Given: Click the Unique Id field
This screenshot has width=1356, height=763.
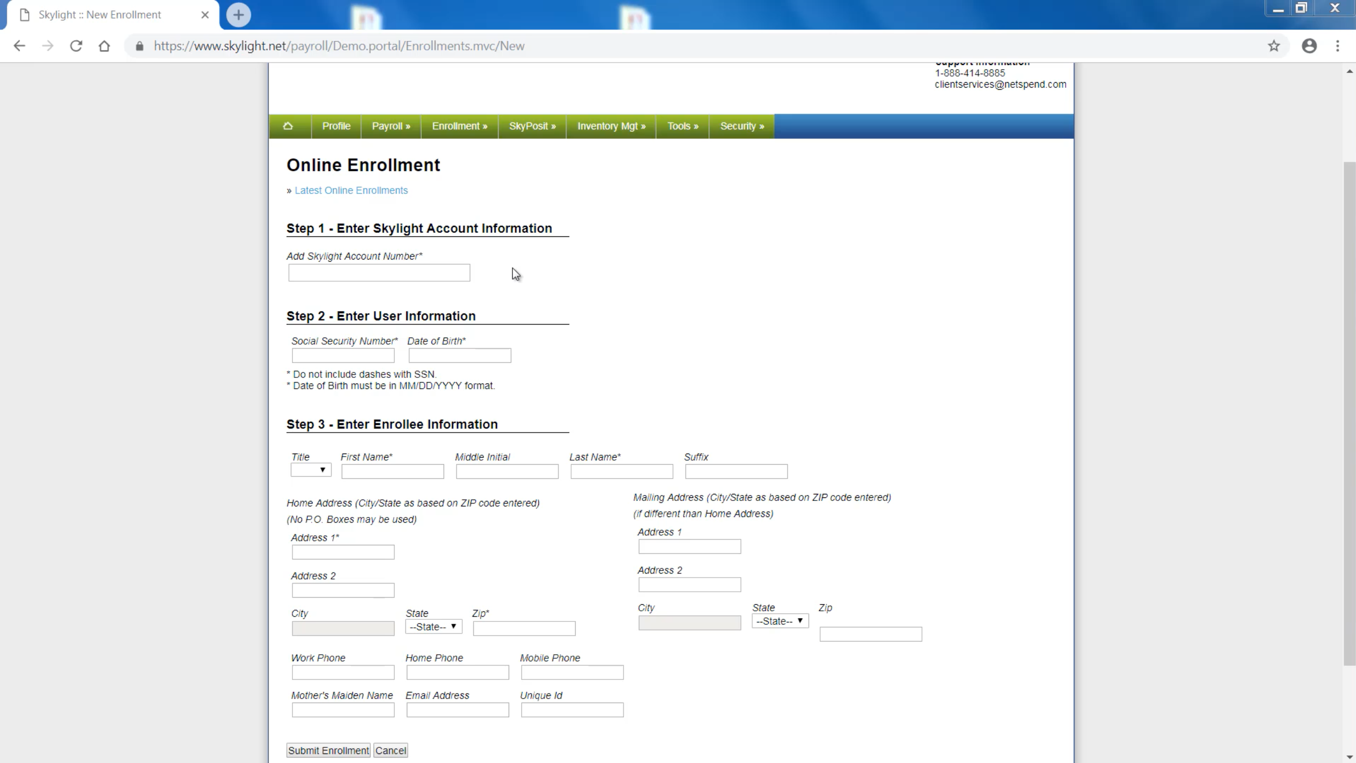Looking at the screenshot, I should coord(572,710).
